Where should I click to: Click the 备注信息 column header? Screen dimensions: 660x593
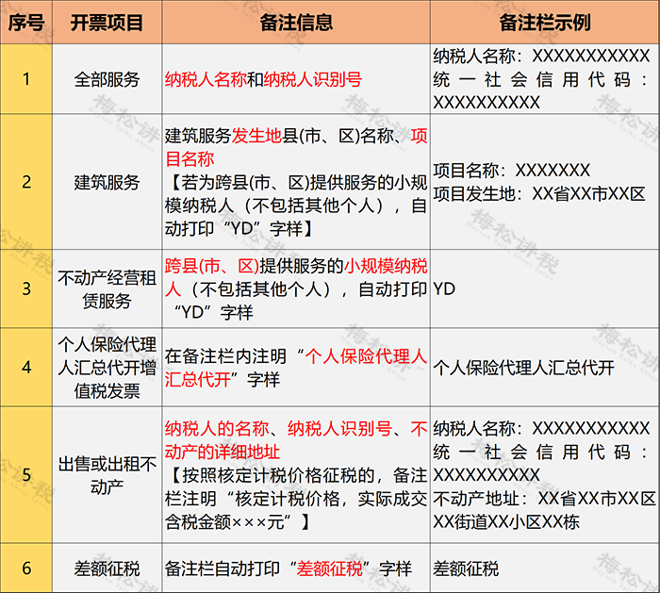coord(296,22)
